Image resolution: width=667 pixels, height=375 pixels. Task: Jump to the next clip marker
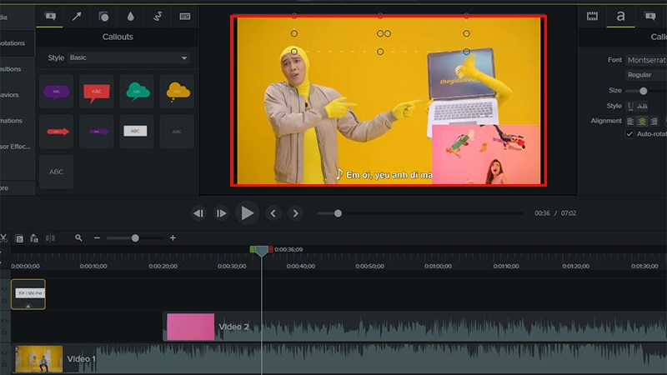(x=295, y=213)
